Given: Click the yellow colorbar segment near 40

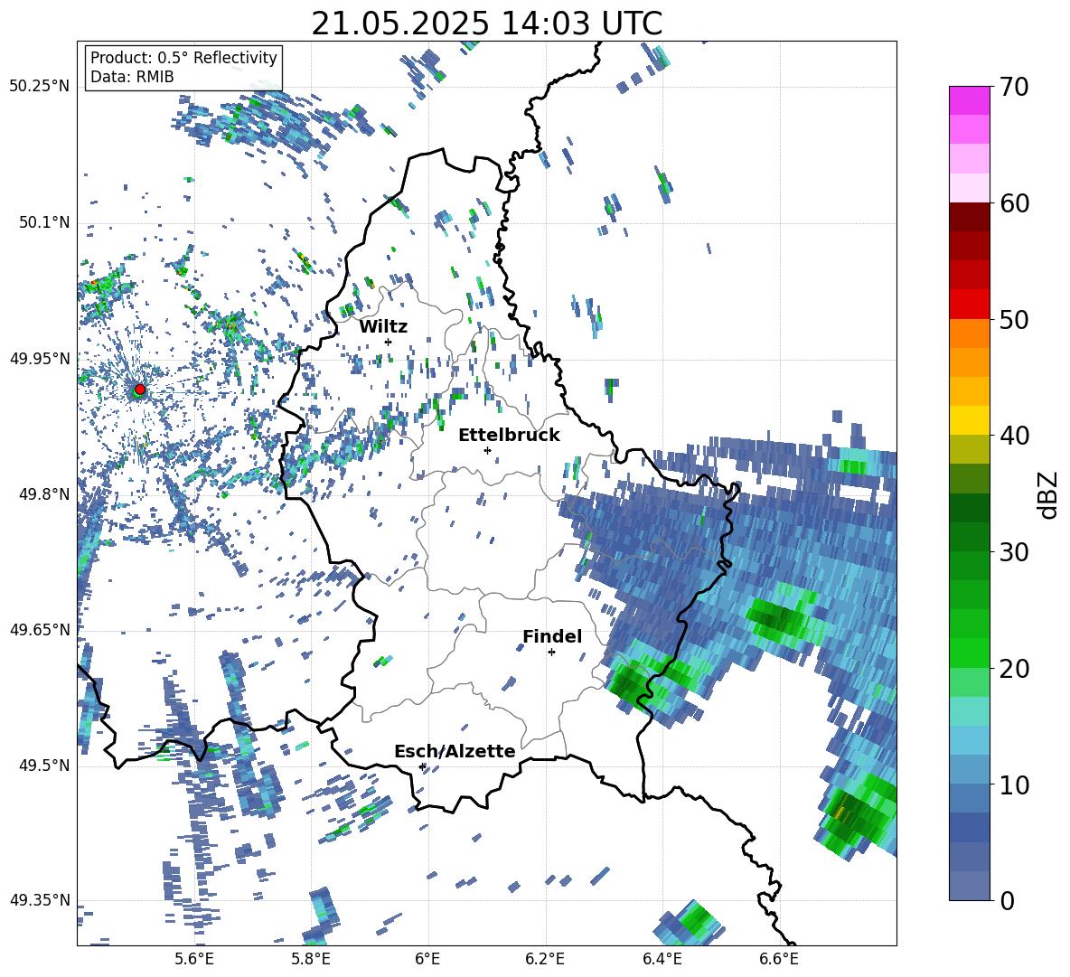Looking at the screenshot, I should click(969, 420).
